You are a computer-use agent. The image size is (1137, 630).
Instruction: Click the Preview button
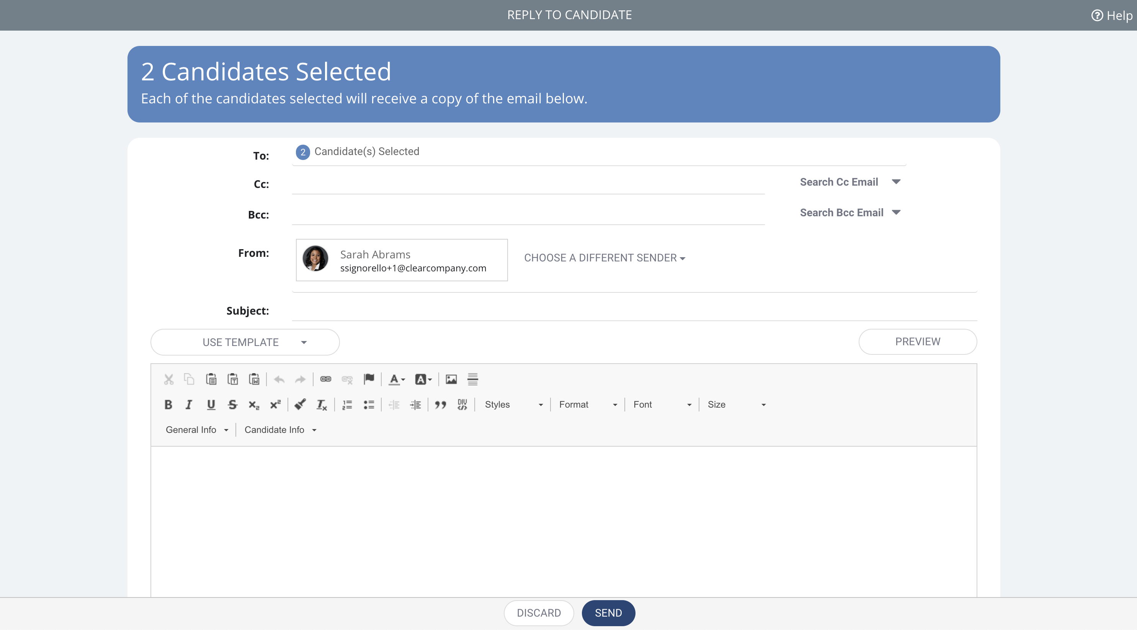click(918, 341)
